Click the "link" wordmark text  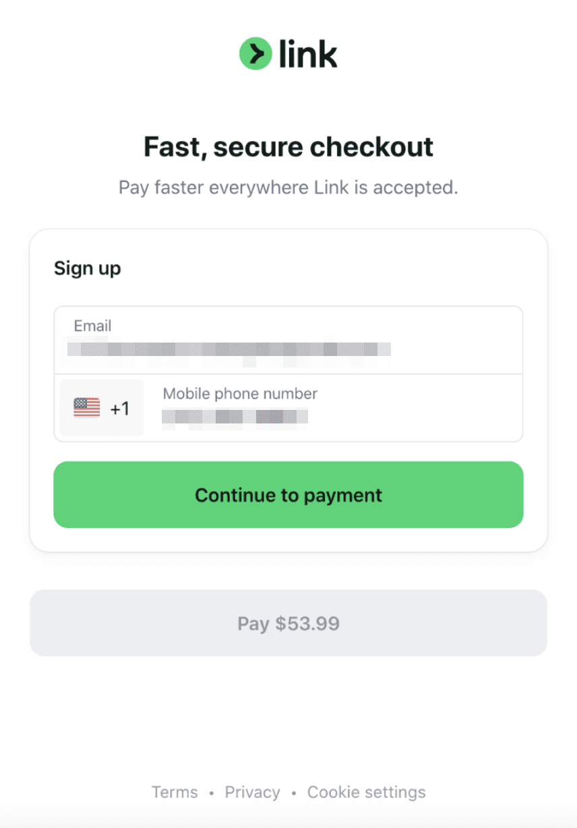click(x=308, y=53)
